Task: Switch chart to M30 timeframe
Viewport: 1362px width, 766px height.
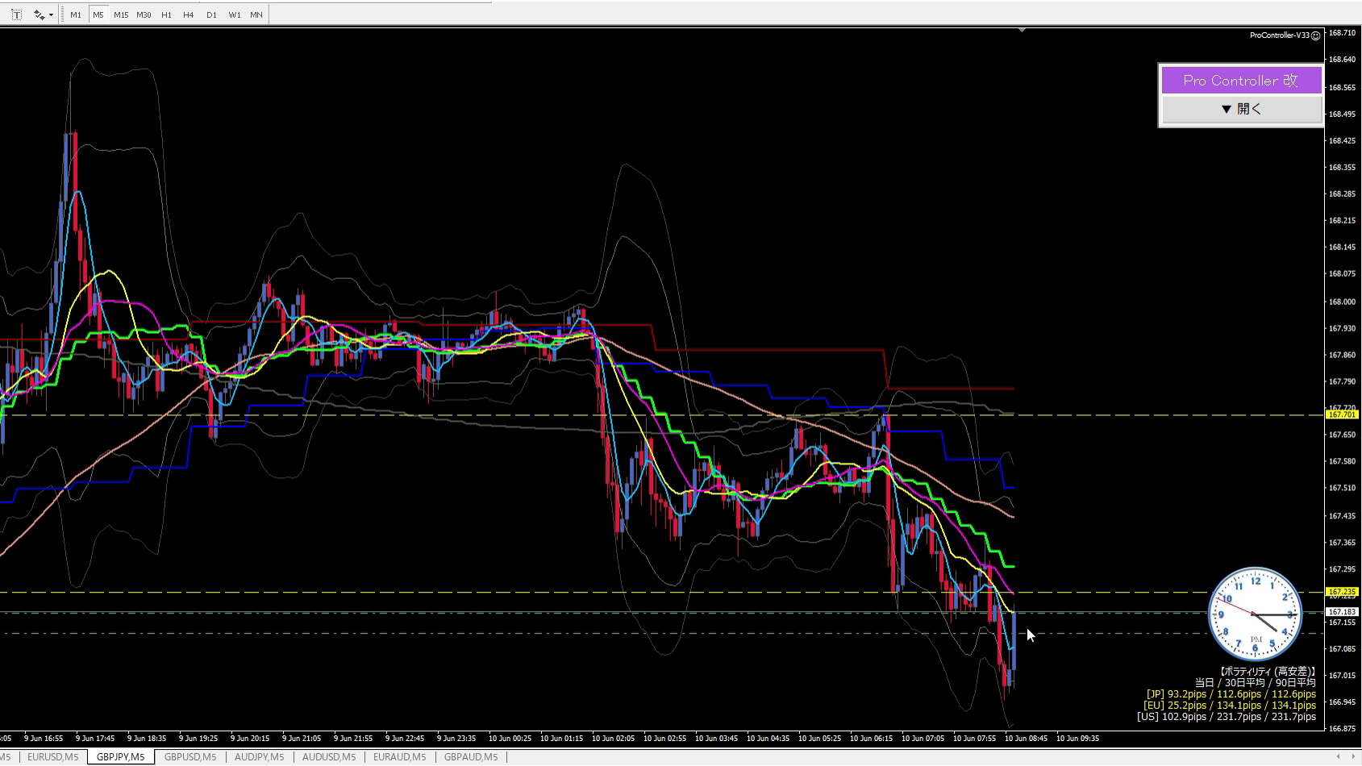Action: [144, 15]
